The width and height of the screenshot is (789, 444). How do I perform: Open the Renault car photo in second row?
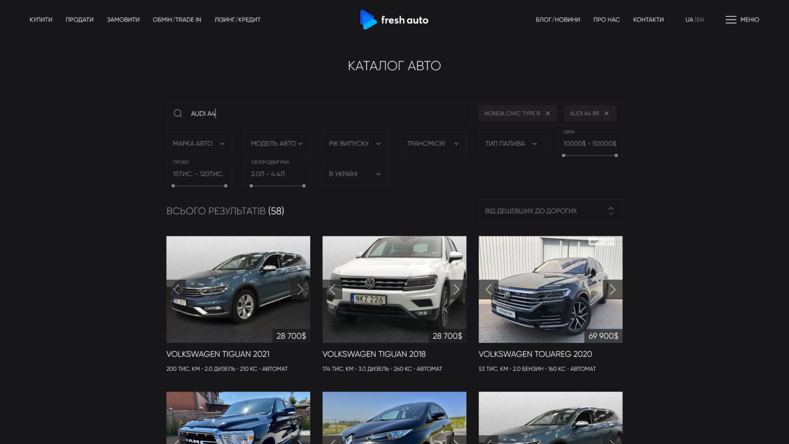coord(394,418)
